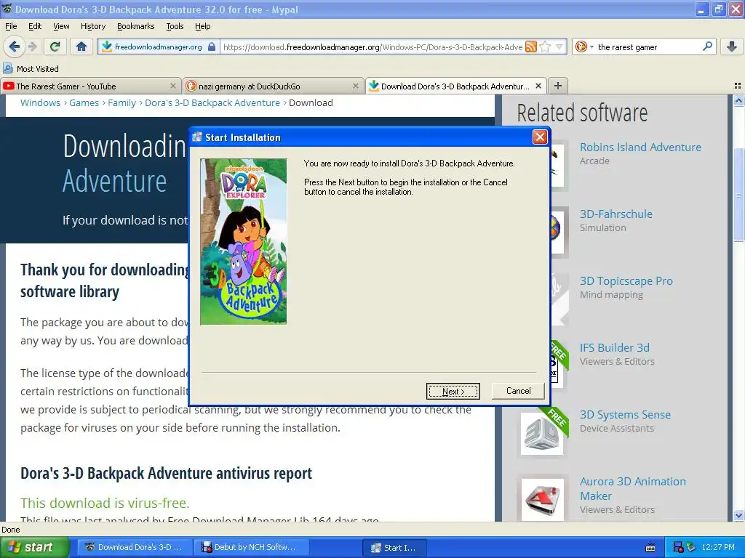Click the Games breadcrumb link
Viewport: 745px width, 558px height.
point(84,102)
